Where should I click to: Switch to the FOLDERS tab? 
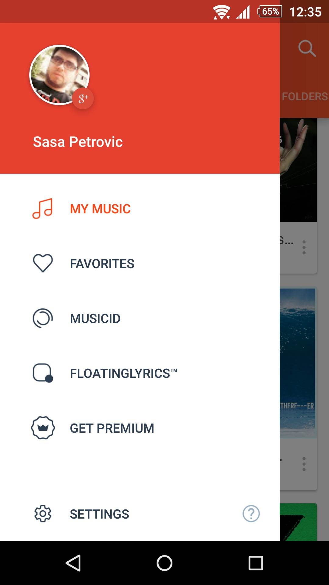304,97
